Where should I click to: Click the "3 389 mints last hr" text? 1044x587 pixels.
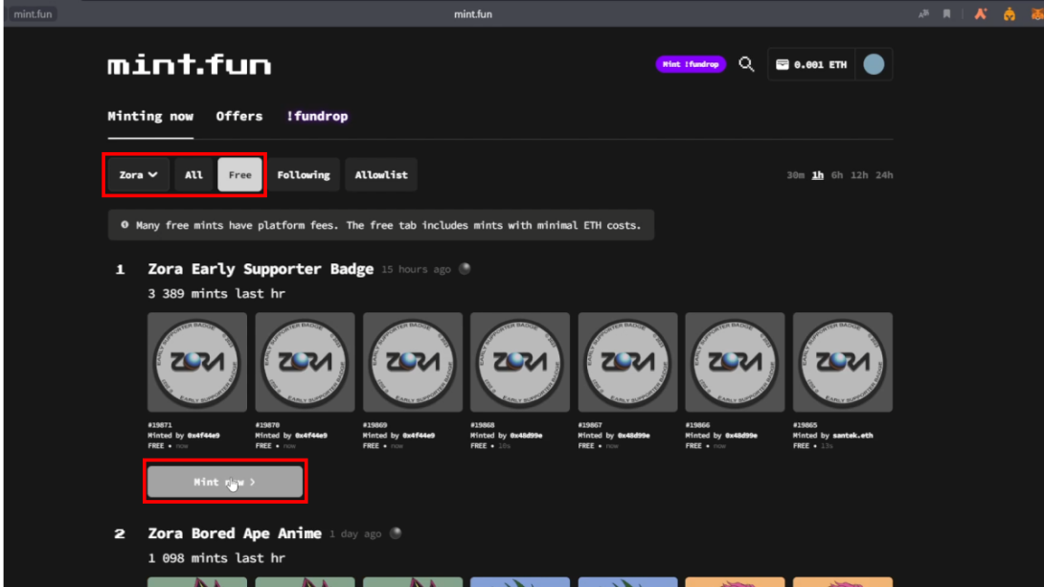click(216, 293)
